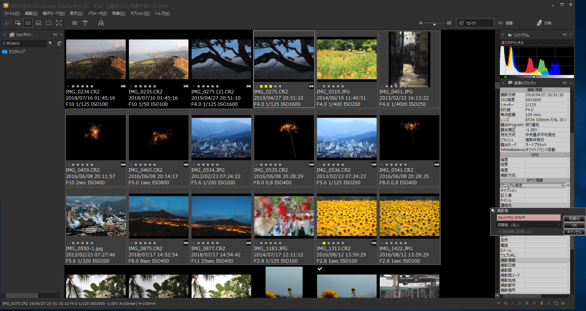Toggle mark circle on IMG_0541.CR2
The height and width of the screenshot is (311, 586).
coord(382,165)
